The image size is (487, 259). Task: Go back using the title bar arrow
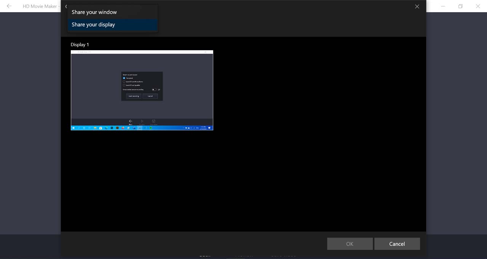click(x=9, y=6)
